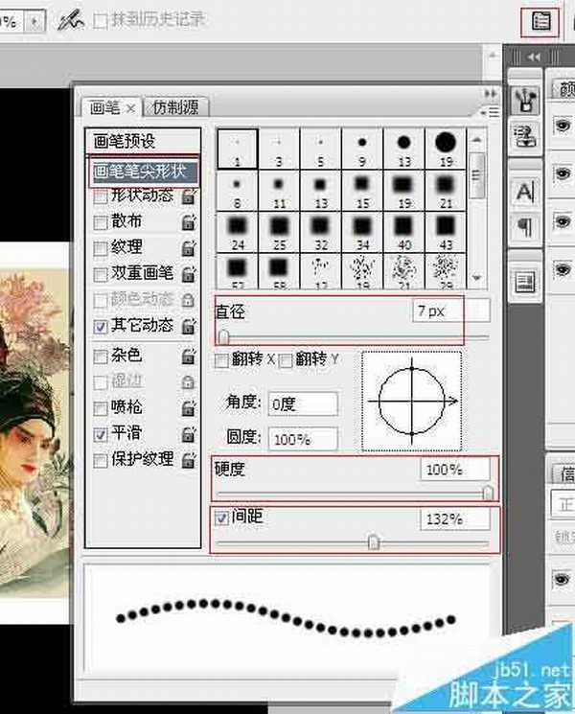Click the history brush tool icon
575x714 pixels.
[x=71, y=20]
